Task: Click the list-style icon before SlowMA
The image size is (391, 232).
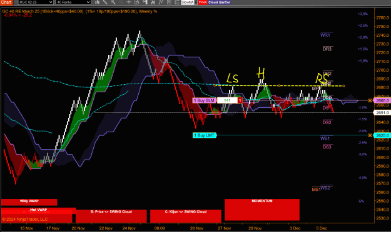Action: point(177,2)
